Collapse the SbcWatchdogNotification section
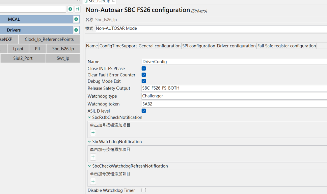The image size is (327, 194). point(89,142)
